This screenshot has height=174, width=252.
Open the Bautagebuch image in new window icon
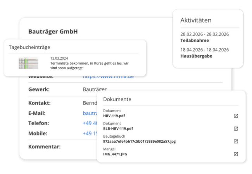[x=236, y=141]
